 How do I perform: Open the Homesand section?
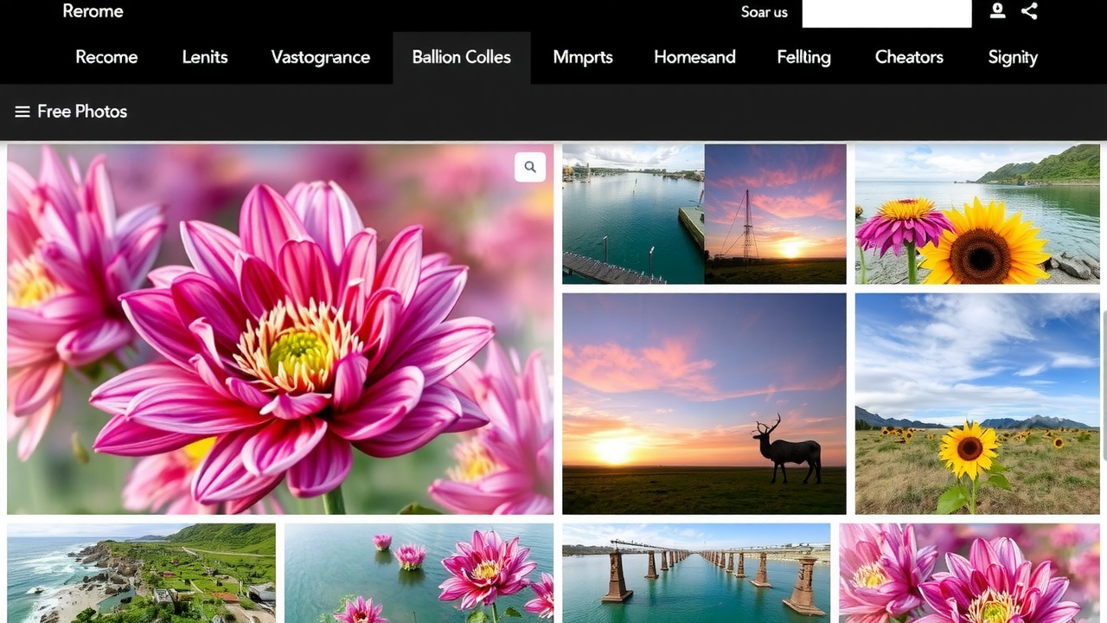coord(694,57)
